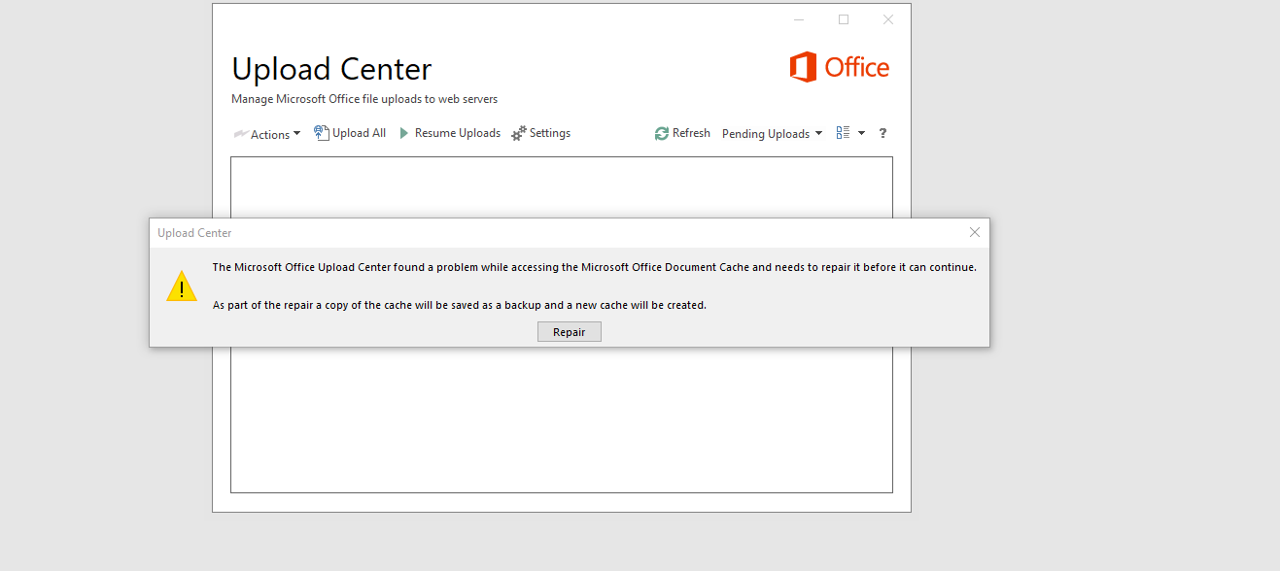Image resolution: width=1280 pixels, height=571 pixels.
Task: Click the Upload All icon
Action: click(322, 133)
